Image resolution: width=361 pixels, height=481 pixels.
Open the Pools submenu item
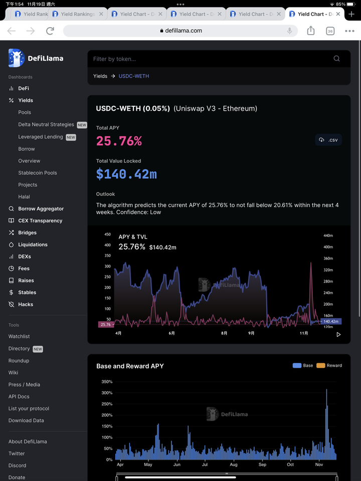(x=25, y=112)
